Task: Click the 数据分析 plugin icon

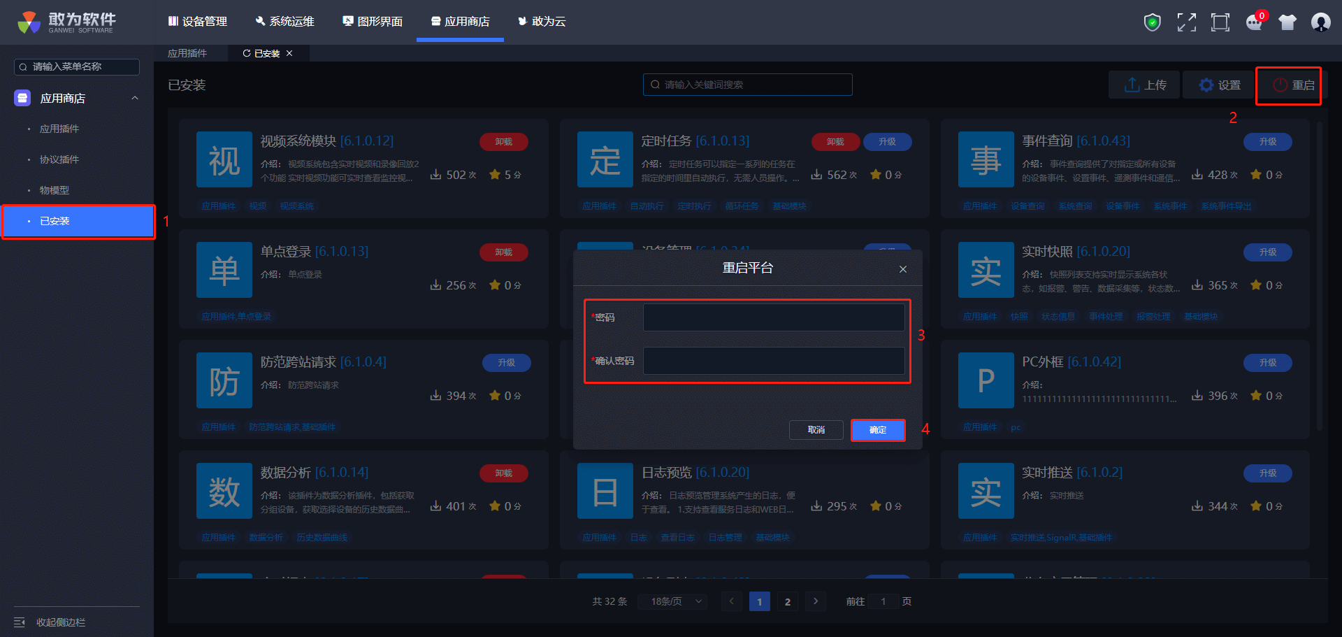Action: [x=224, y=491]
